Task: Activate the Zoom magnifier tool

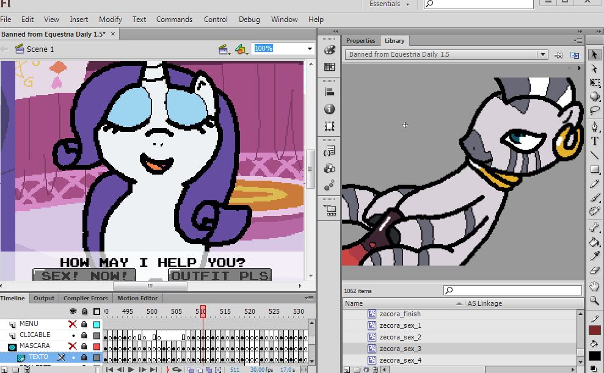Action: click(x=594, y=300)
